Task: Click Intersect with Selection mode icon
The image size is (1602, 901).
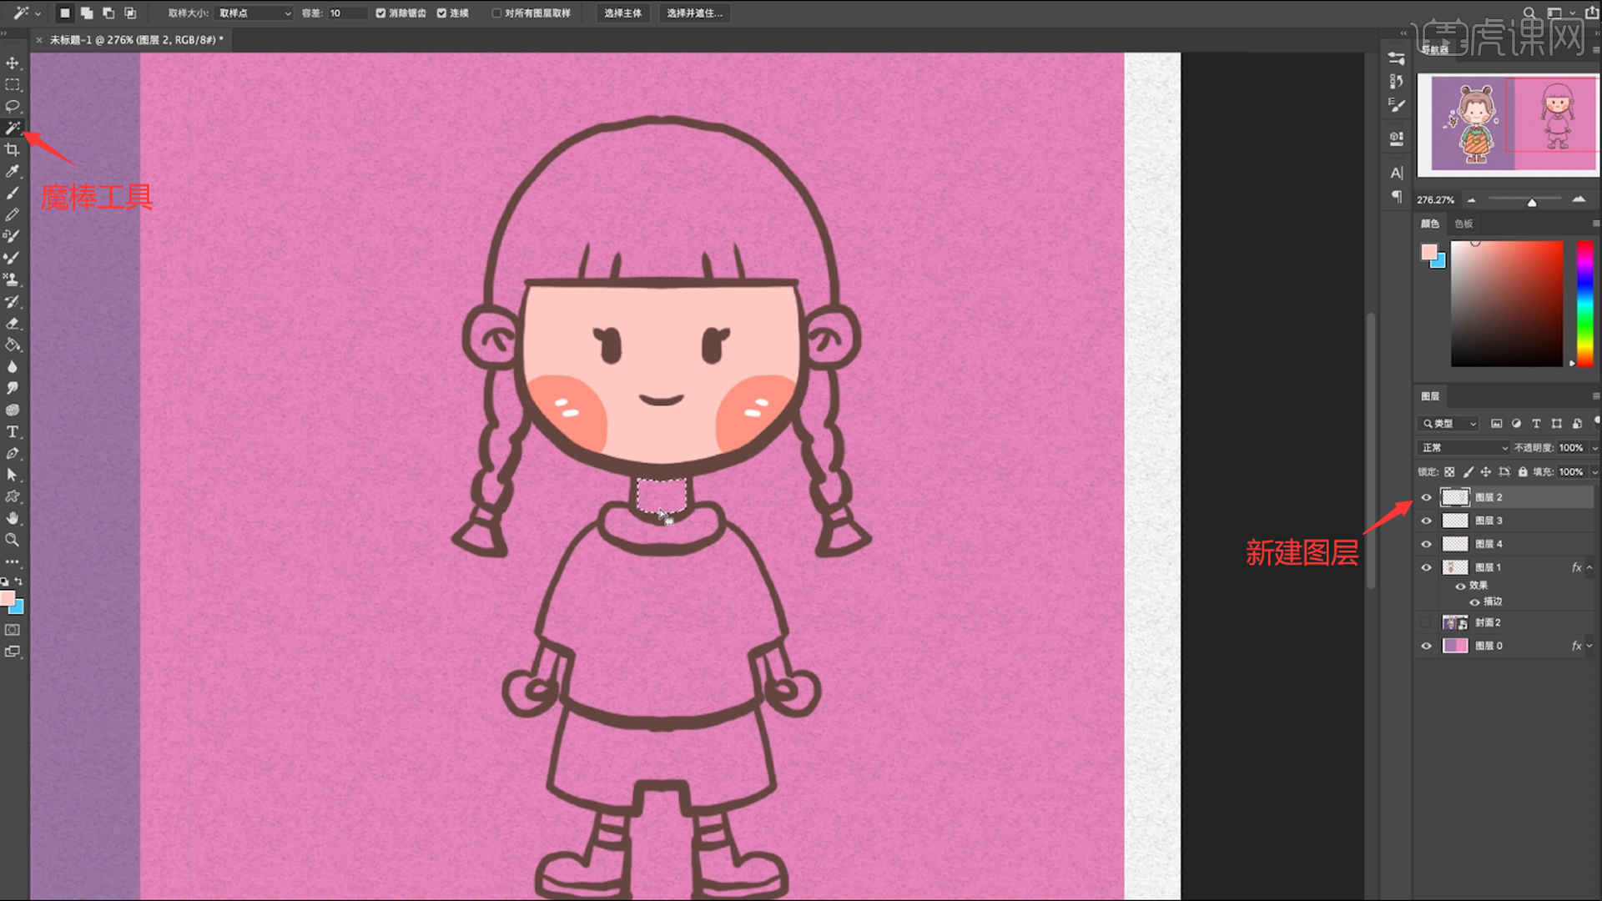Action: 130,13
